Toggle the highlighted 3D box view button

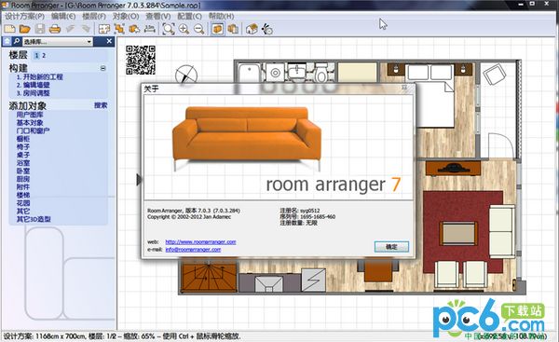tap(217, 29)
